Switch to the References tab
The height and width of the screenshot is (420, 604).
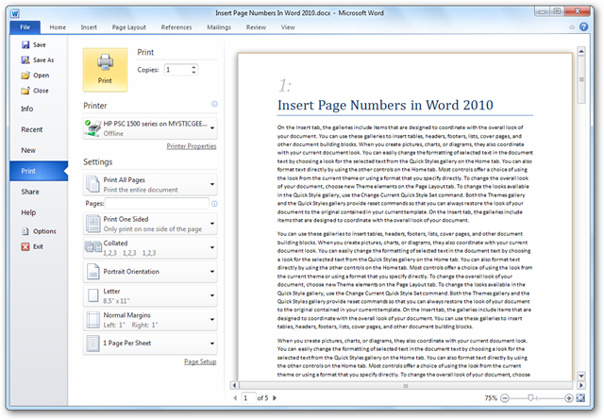176,27
